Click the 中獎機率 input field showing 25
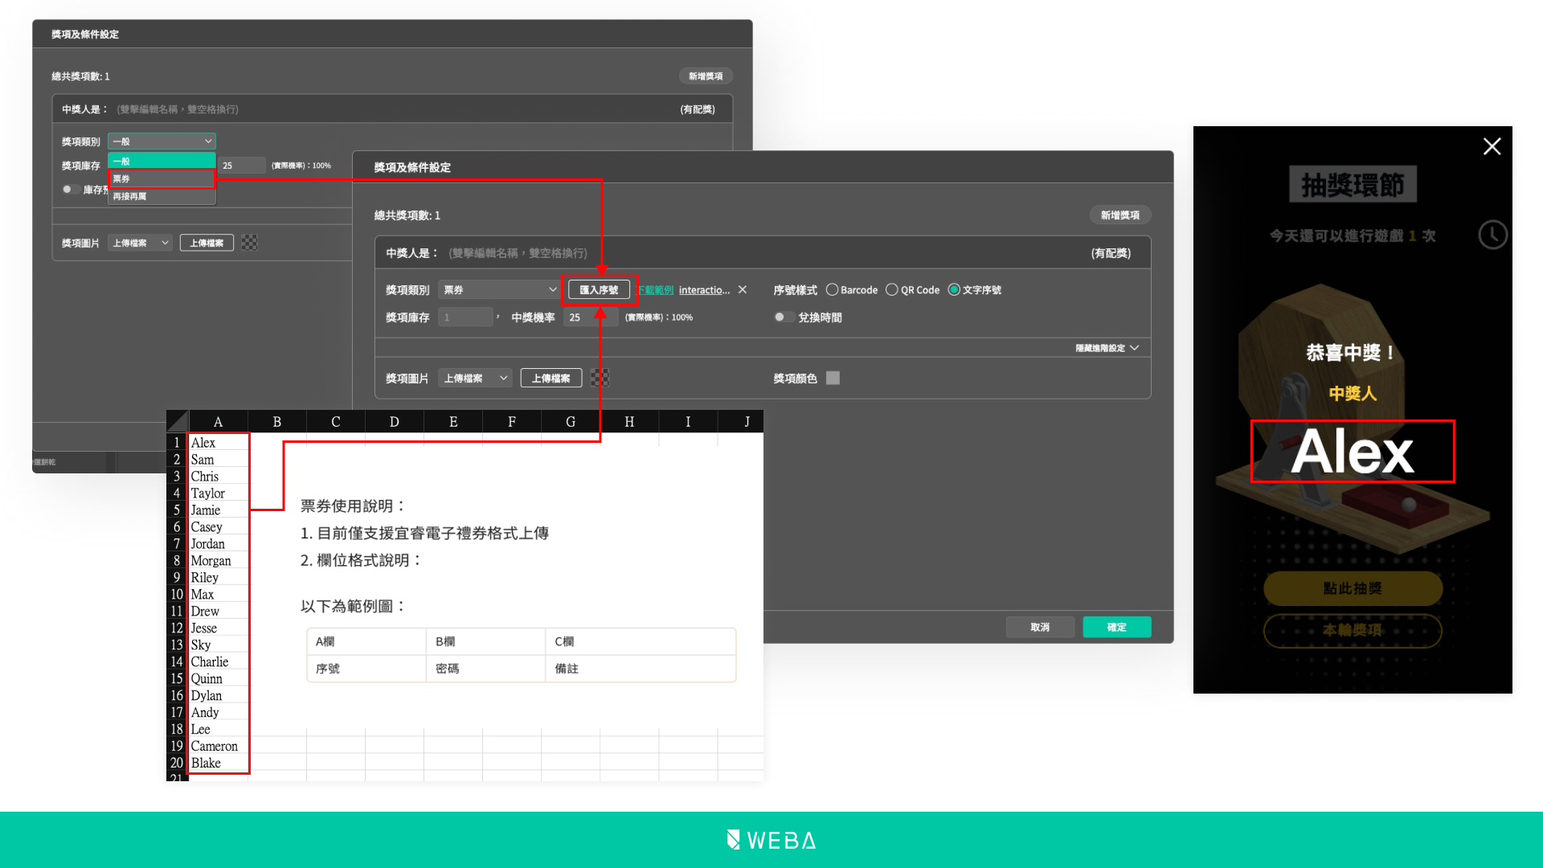 pos(590,317)
